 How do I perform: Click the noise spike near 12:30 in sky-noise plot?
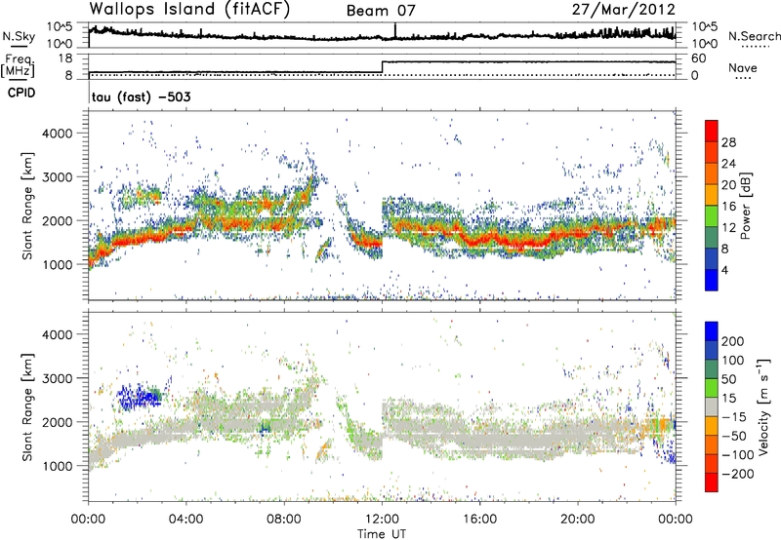coord(395,31)
